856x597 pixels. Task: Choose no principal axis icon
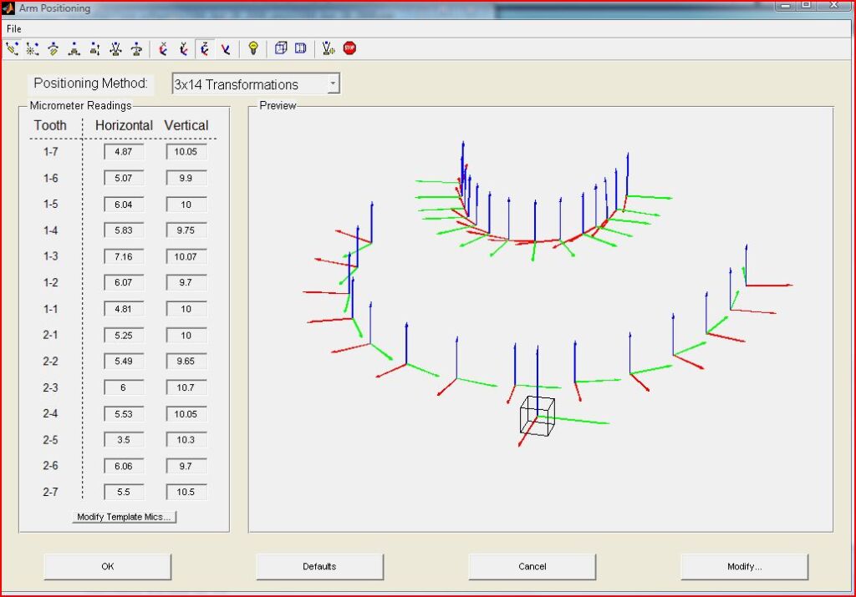226,49
